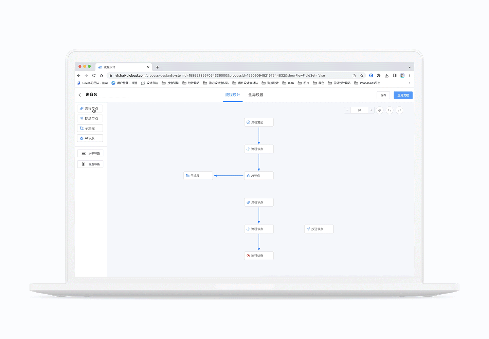489x339 pixels.
Task: Switch to the 全局设置 tab
Action: point(256,95)
